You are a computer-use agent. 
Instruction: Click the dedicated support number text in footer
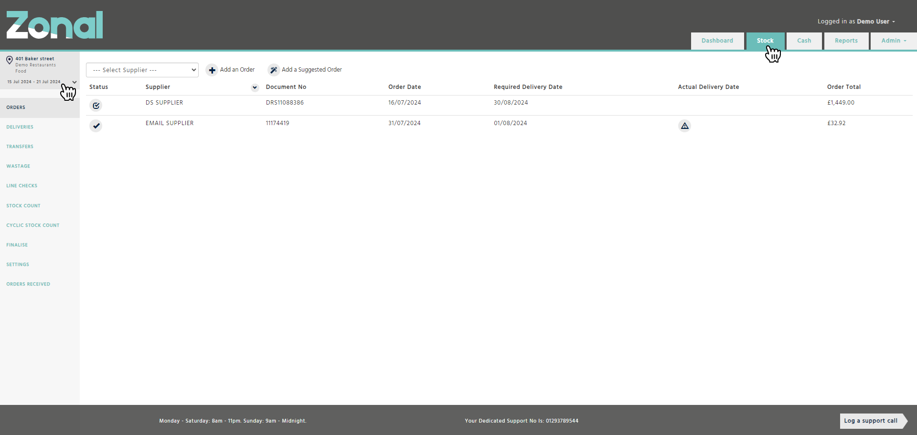522,421
